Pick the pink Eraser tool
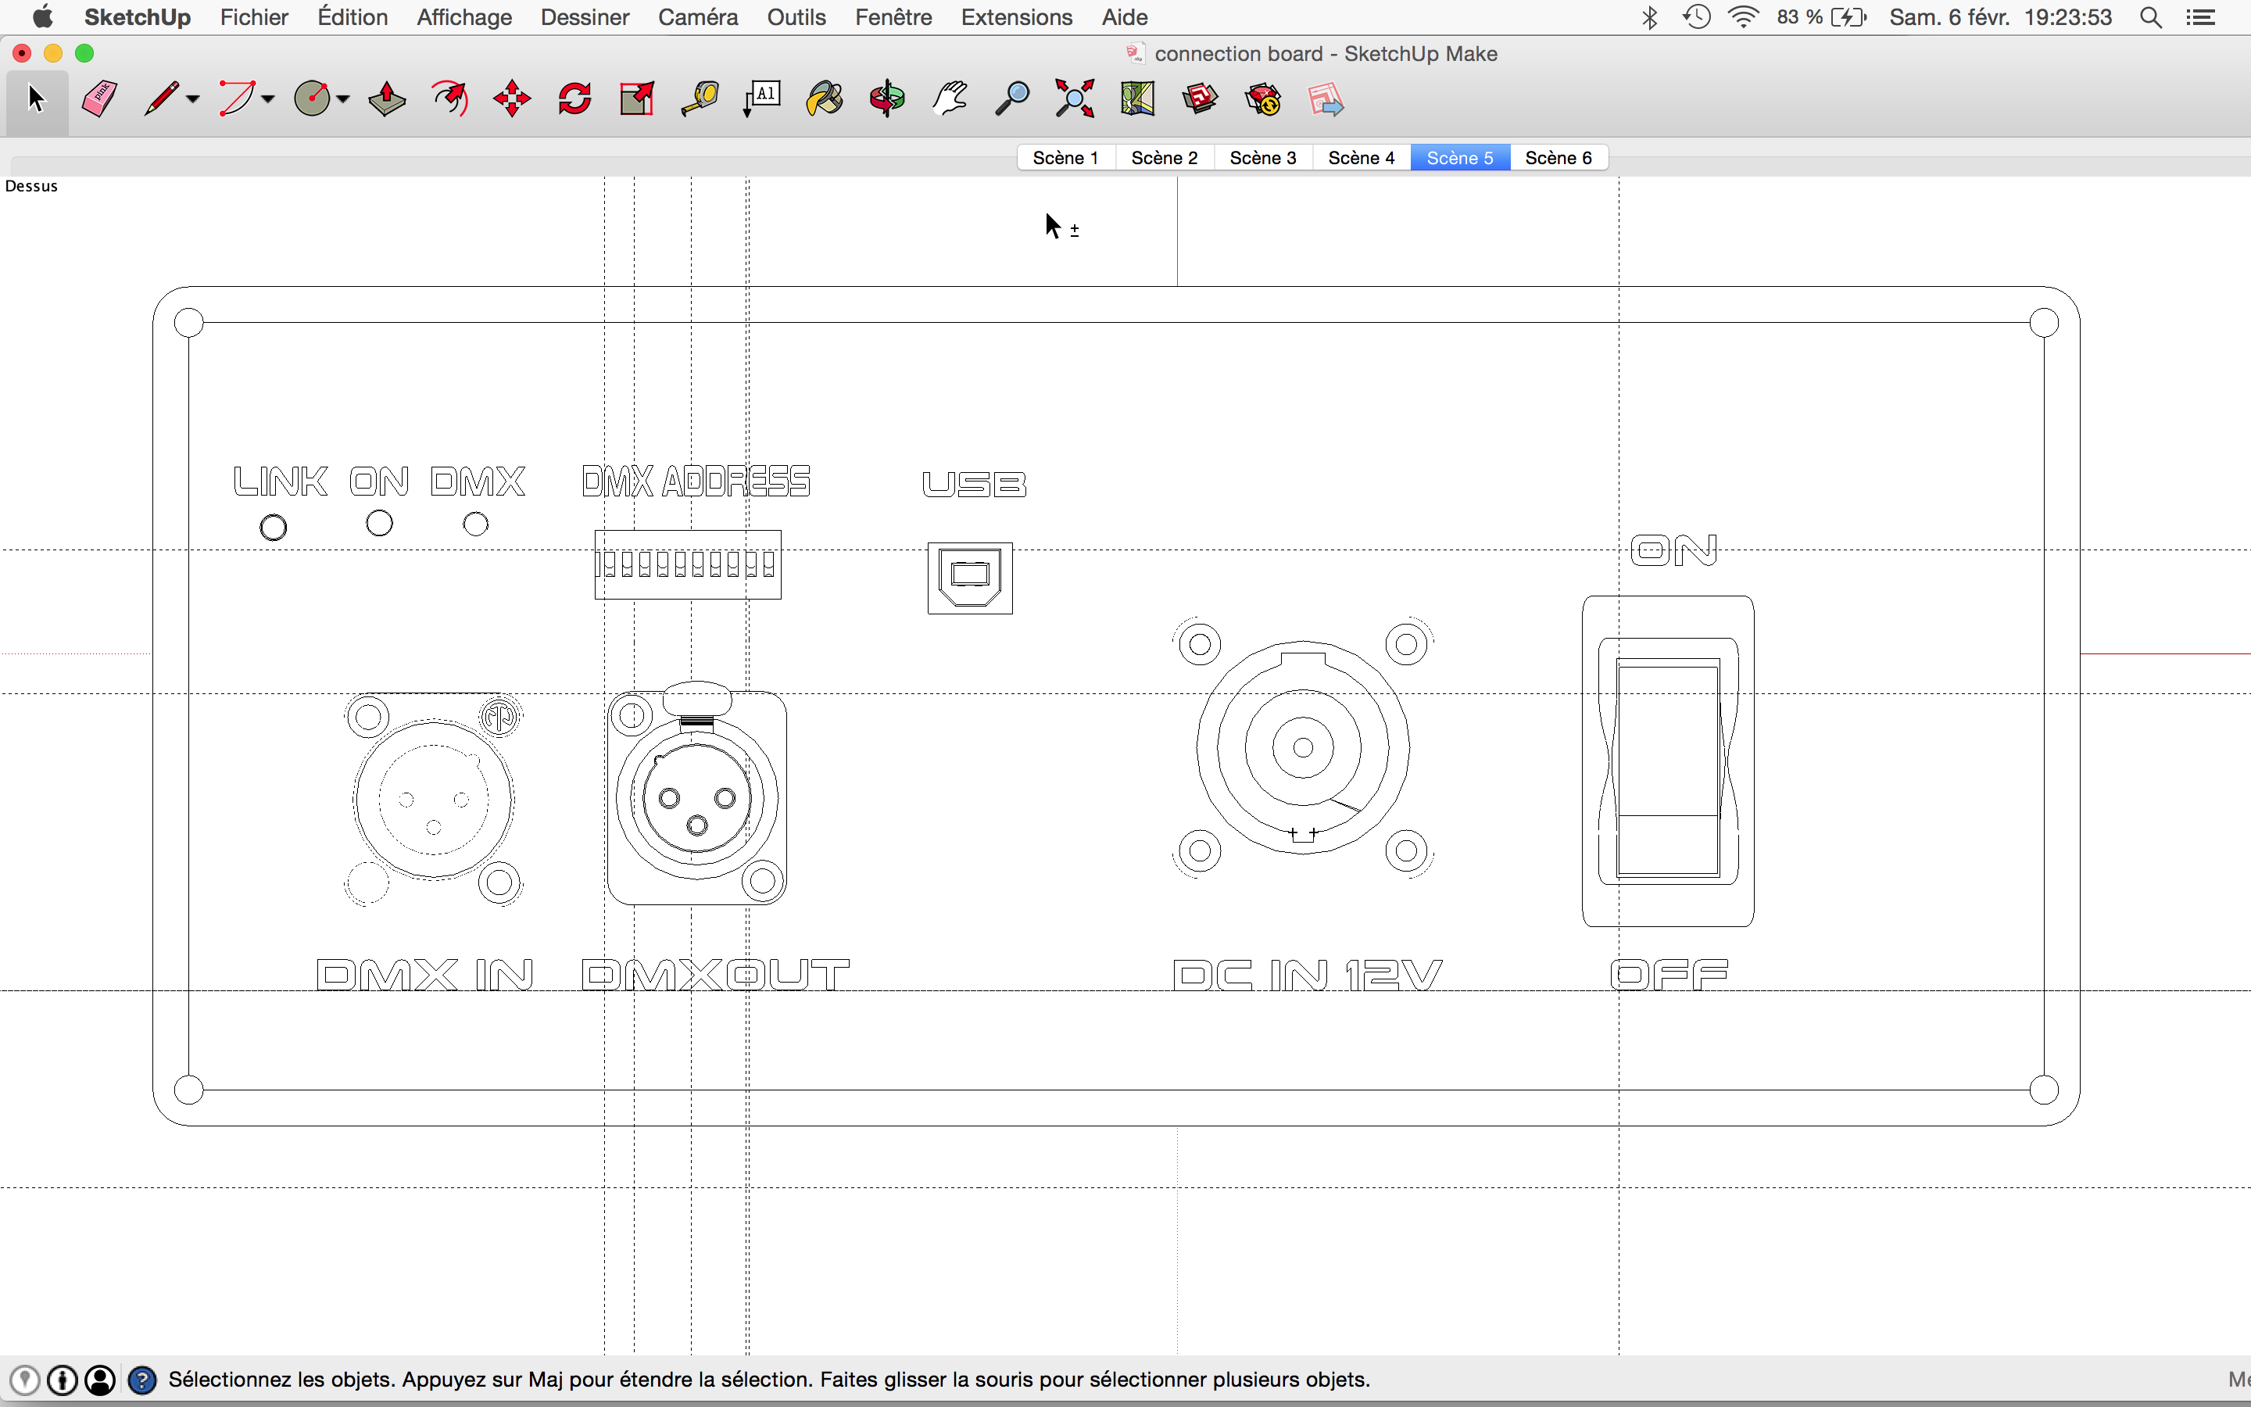This screenshot has width=2251, height=1407. (x=98, y=98)
